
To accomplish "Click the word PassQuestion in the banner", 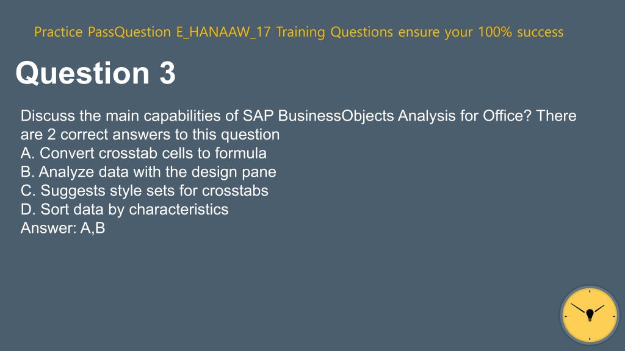I will (x=129, y=32).
